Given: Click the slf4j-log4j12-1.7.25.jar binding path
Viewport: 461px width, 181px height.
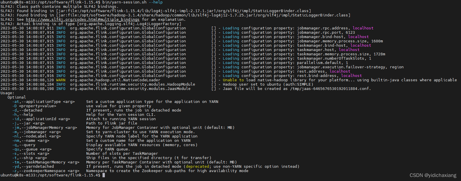Looking at the screenshot, I should [203, 15].
